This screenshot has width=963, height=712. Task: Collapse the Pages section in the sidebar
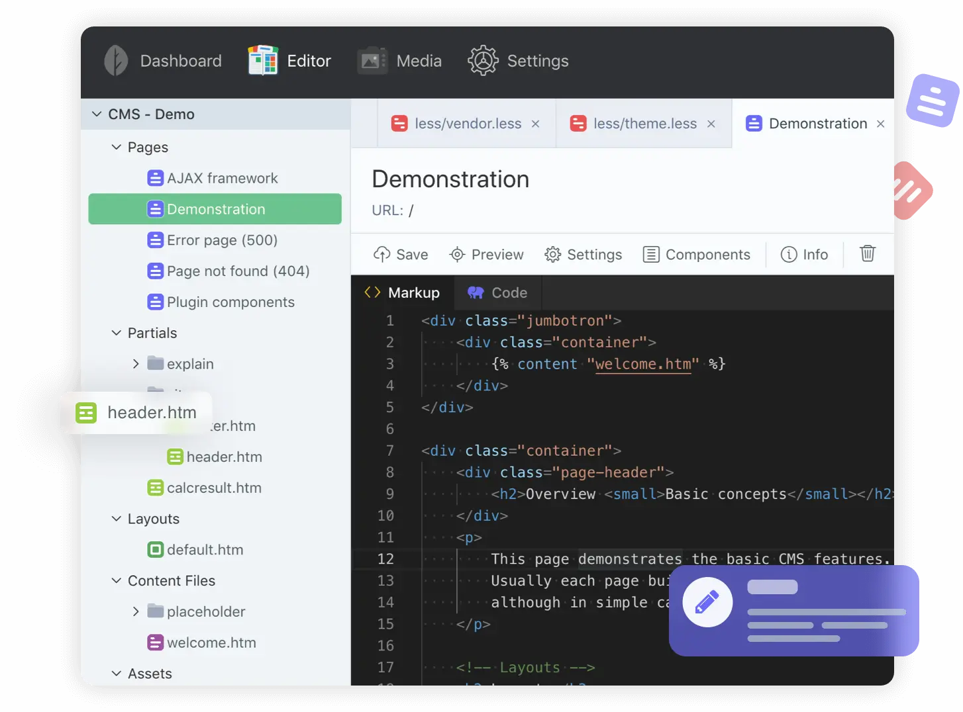[116, 147]
